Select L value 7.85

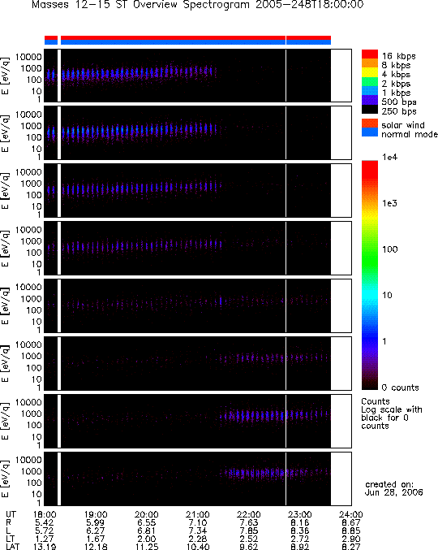click(x=248, y=531)
